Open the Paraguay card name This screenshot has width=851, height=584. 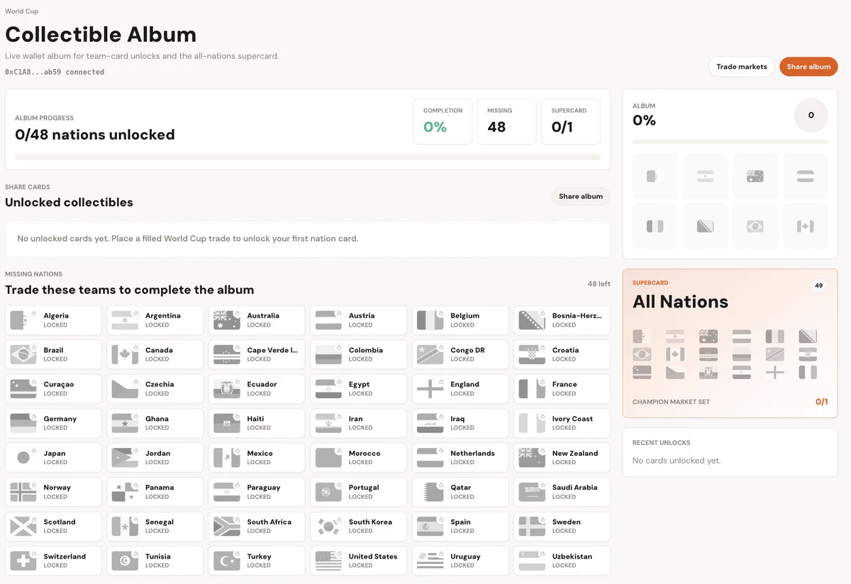[264, 488]
